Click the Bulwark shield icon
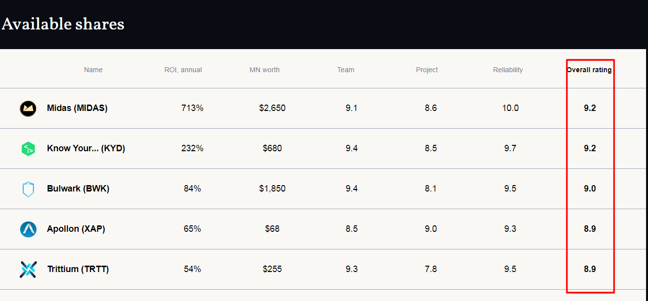 [x=28, y=189]
